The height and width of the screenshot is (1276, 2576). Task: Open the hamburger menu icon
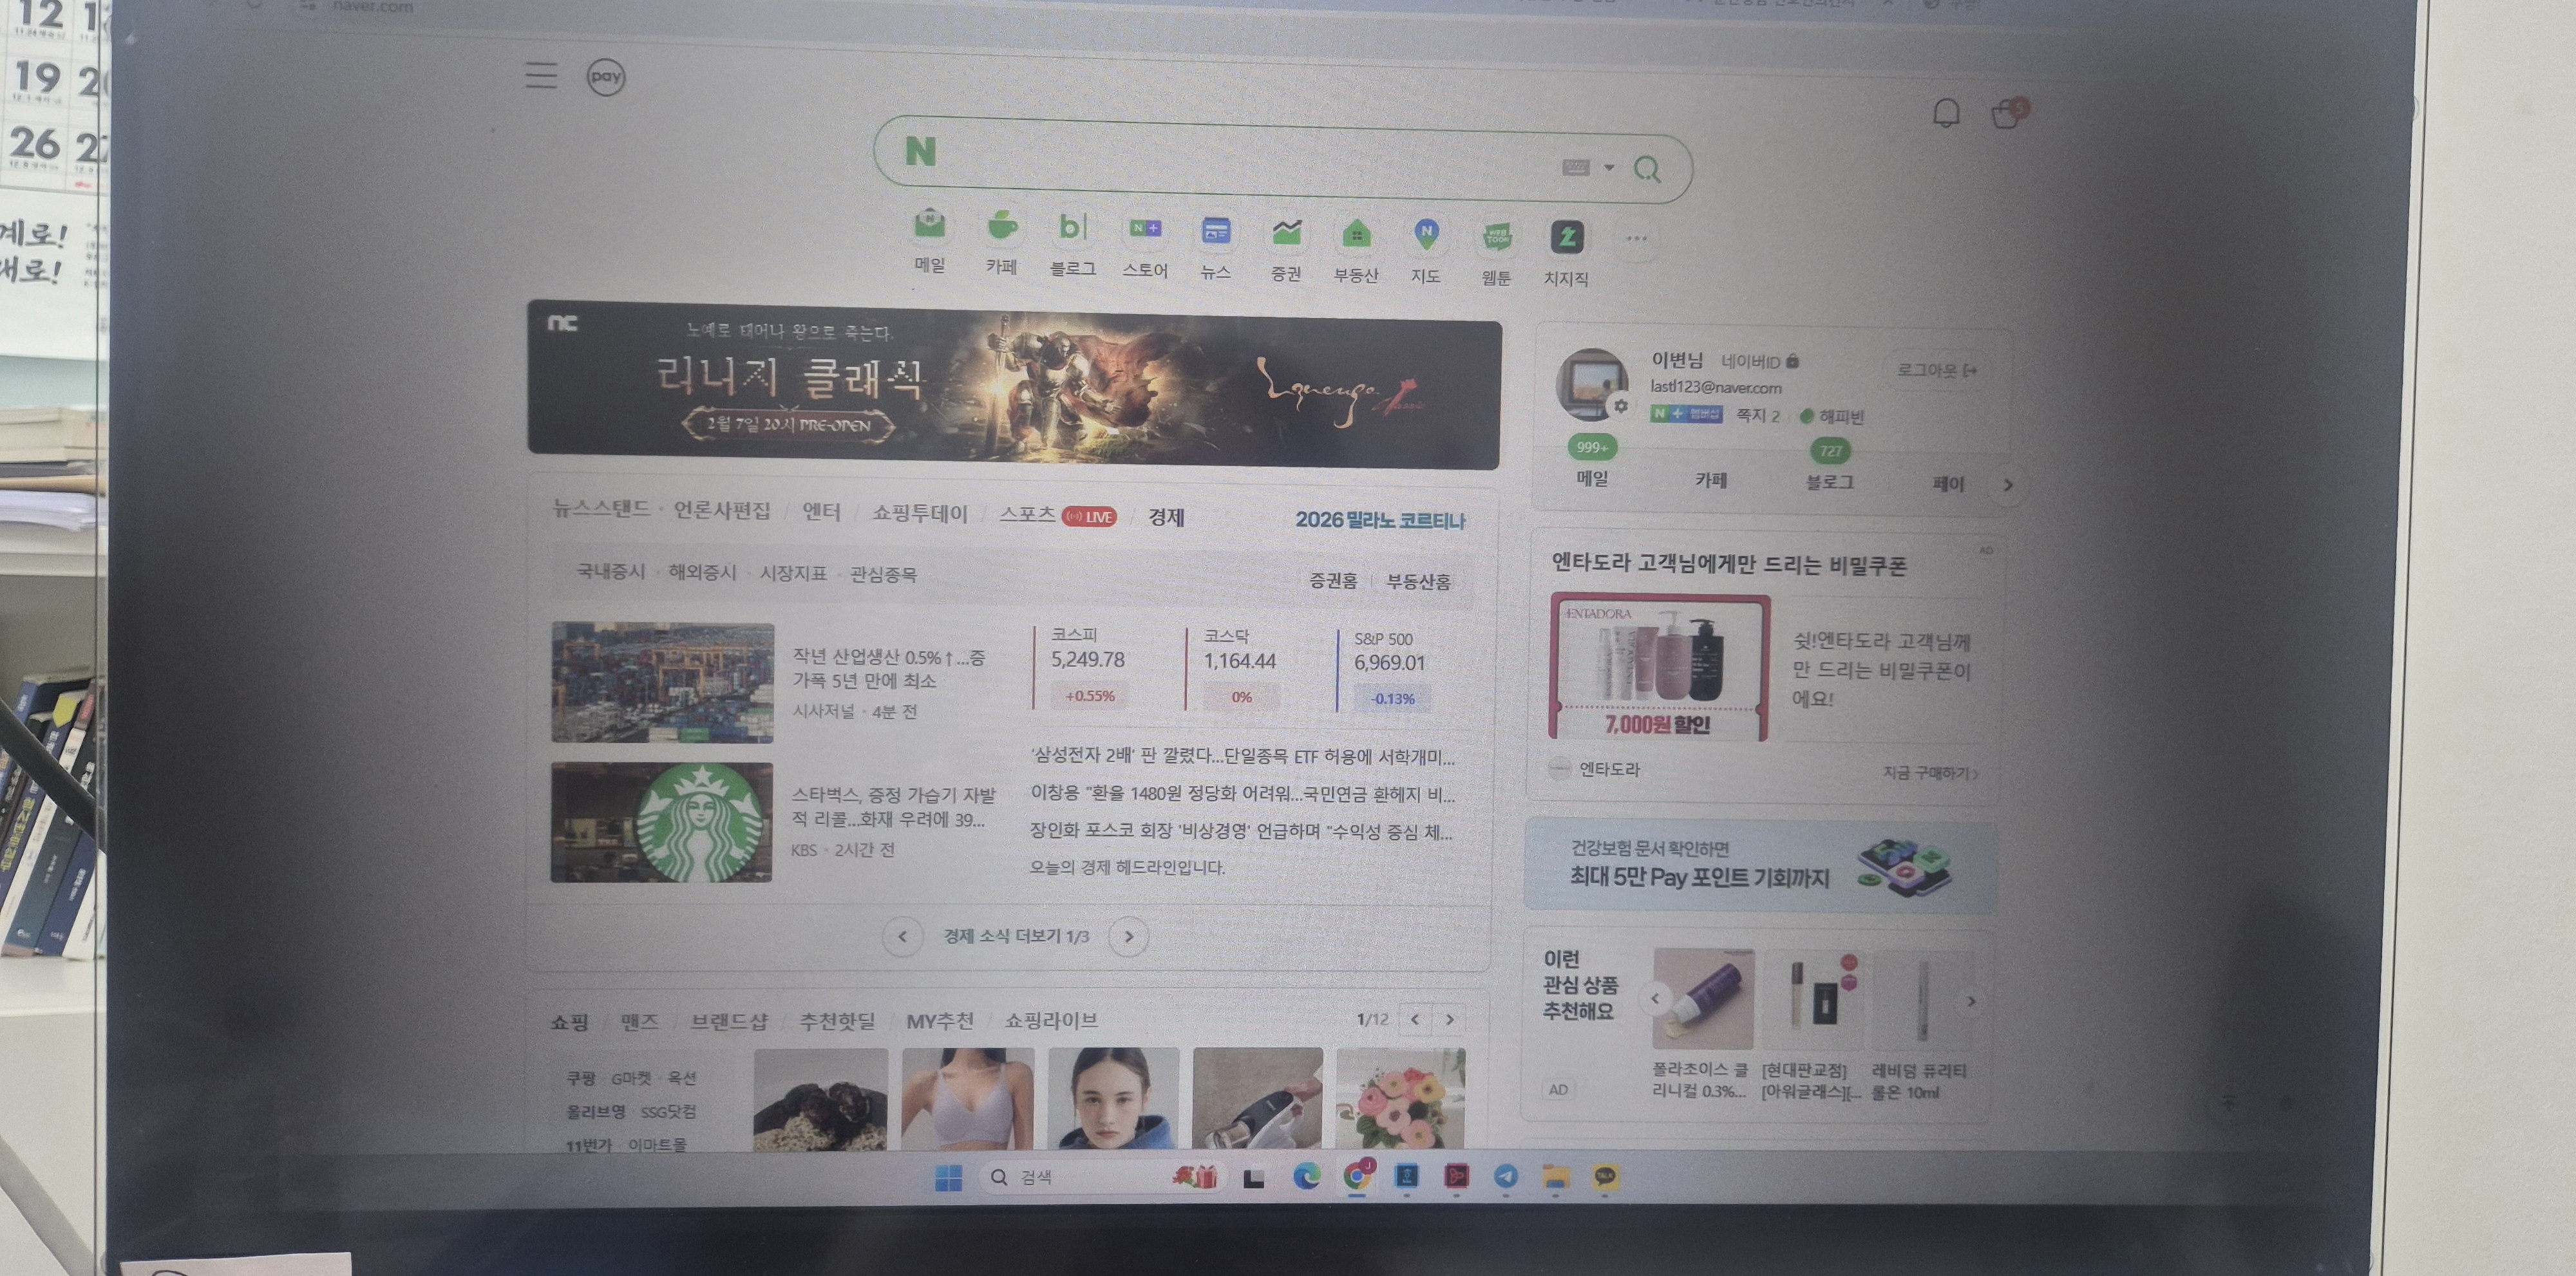(541, 75)
